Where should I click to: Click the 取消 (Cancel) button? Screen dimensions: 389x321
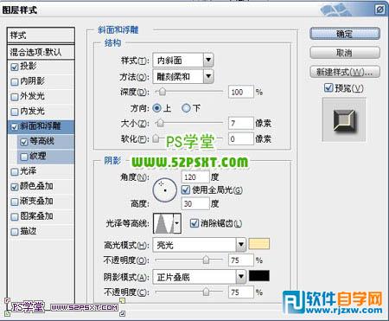345,53
